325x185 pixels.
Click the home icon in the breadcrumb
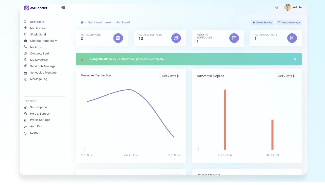coord(82,22)
